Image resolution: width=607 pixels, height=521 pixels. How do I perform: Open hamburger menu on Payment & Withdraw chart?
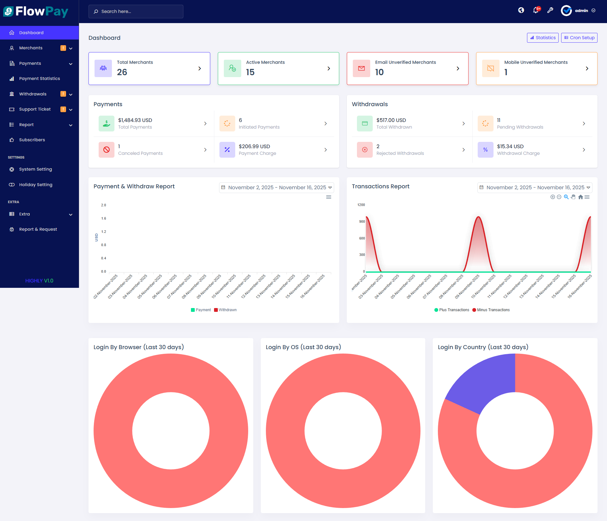click(329, 197)
